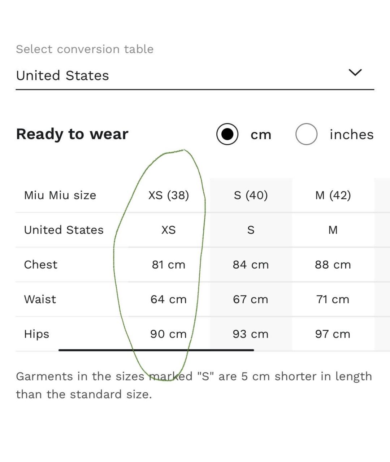Click the S (40) size column header
Image resolution: width=390 pixels, height=462 pixels.
[x=251, y=195]
